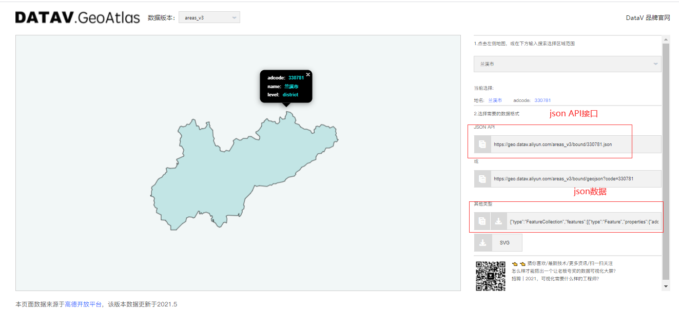Click the download icon beside the SVG label

click(482, 242)
